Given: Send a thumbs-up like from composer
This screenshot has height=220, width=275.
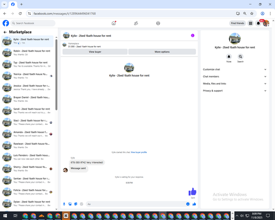Looking at the screenshot, I should (194, 204).
